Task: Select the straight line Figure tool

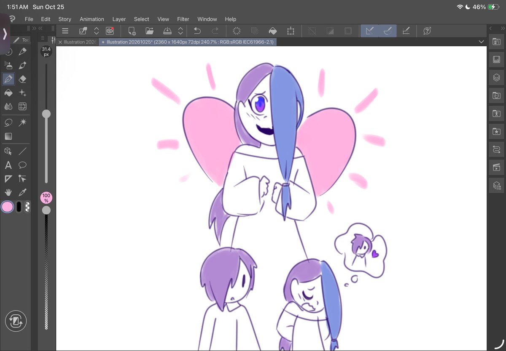Action: pos(23,151)
